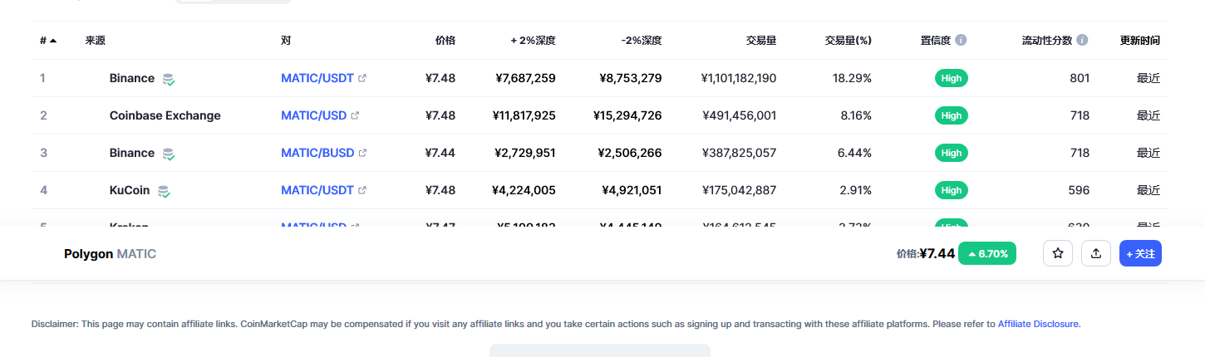The height and width of the screenshot is (357, 1205).
Task: Open the Affiliate Disclosure link
Action: [1038, 324]
